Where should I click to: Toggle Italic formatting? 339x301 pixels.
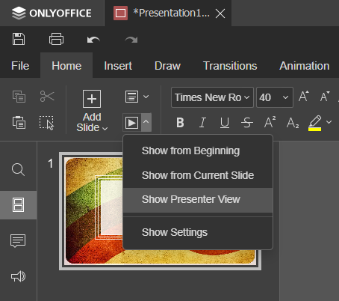tap(202, 123)
